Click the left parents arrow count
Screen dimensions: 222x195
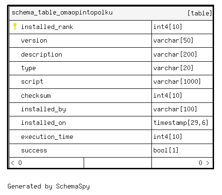tap(16, 163)
